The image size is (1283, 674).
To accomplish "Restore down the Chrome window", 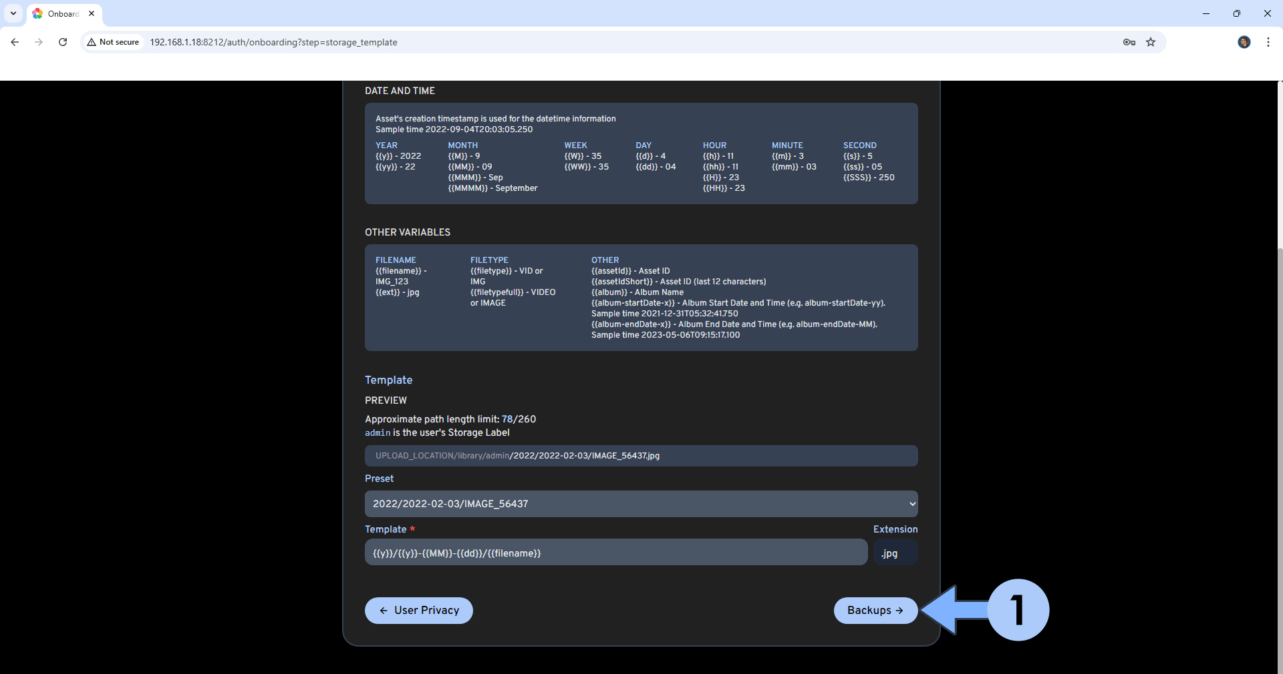I will 1237,13.
